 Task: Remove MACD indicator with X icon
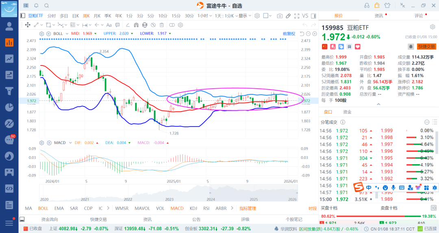49,143
